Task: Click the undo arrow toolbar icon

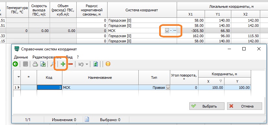Action: (x=81, y=64)
